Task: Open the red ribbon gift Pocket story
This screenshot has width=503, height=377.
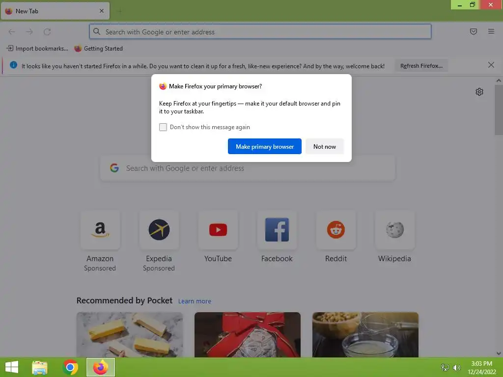Action: [x=248, y=335]
